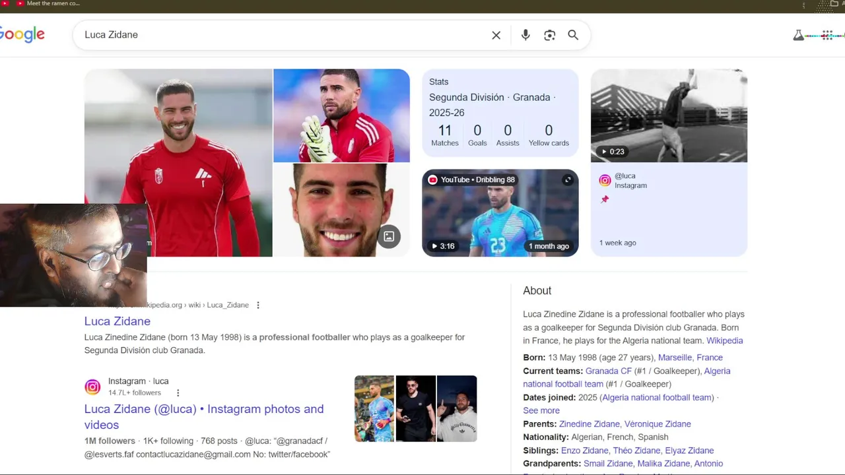Open Search Labs flask icon
845x475 pixels.
[798, 35]
